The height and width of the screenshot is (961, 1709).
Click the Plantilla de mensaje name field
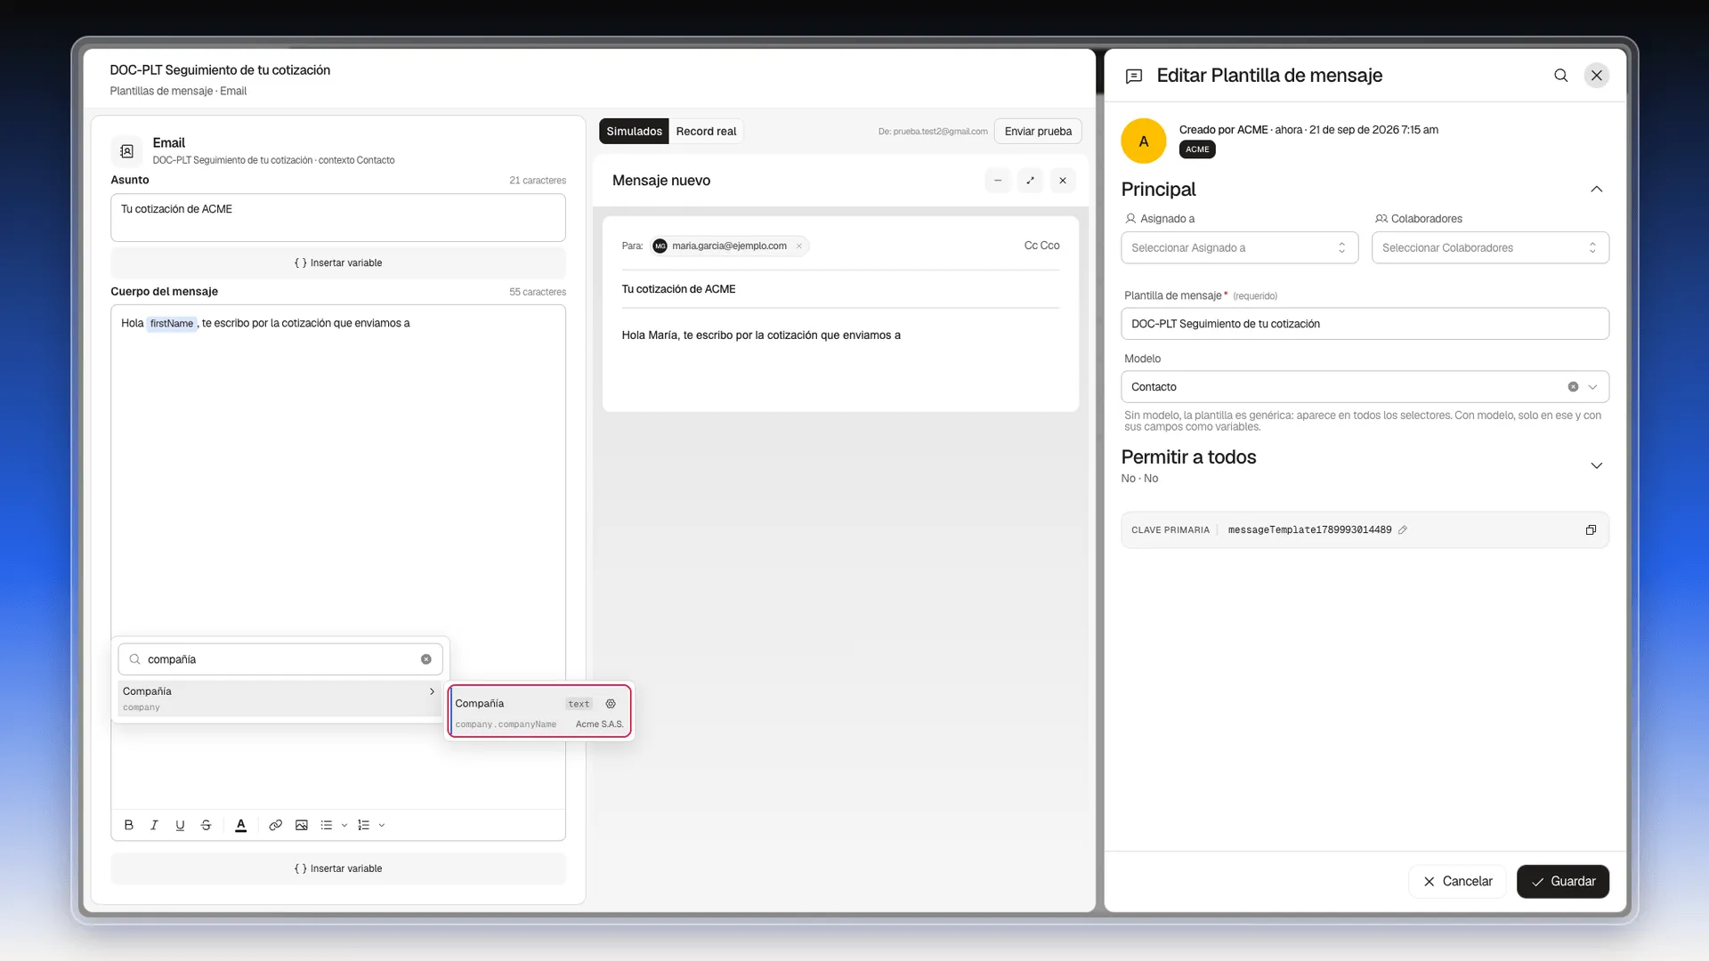click(1365, 324)
